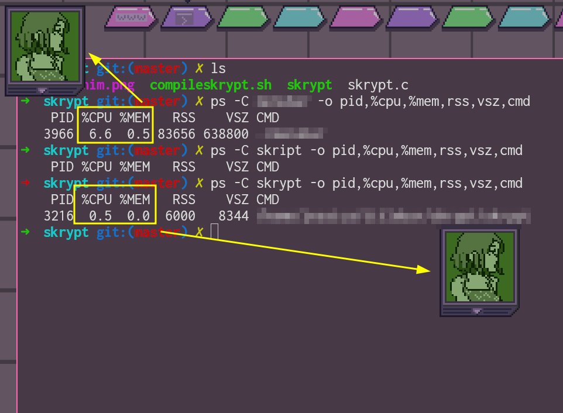
Task: Click the VSZ value 638800
Action: pyautogui.click(x=226, y=134)
